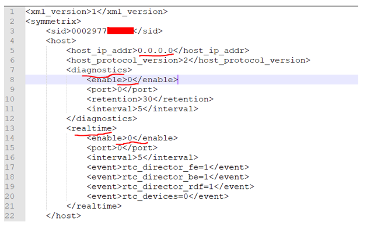Click the host_ip_addr value 0.0.0.0
The width and height of the screenshot is (374, 229).
155,51
